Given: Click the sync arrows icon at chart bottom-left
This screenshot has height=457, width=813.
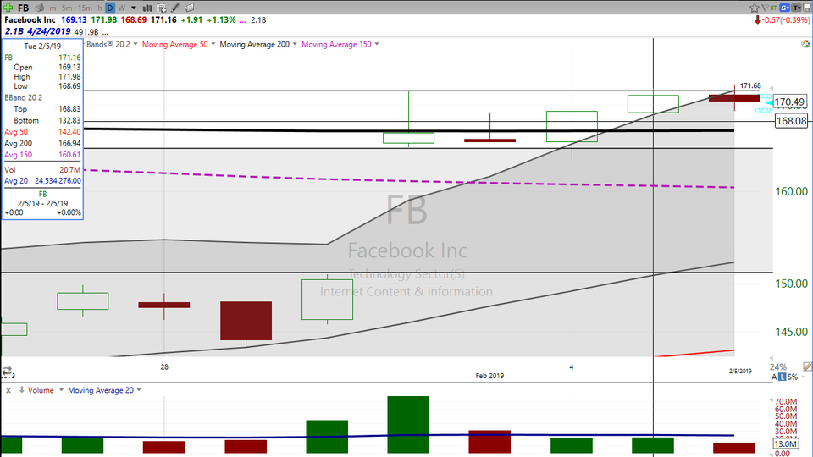Looking at the screenshot, I should [7, 371].
